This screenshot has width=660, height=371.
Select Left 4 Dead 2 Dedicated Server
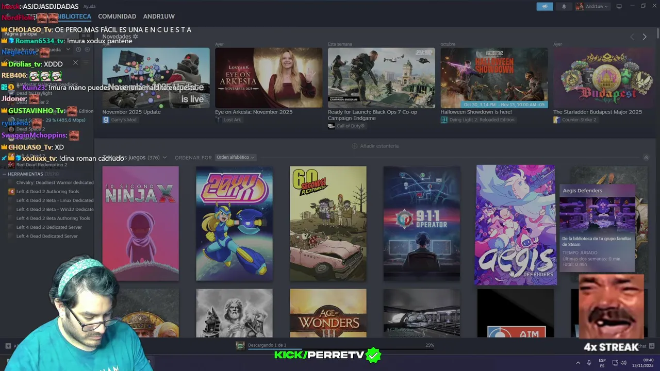[x=49, y=227]
